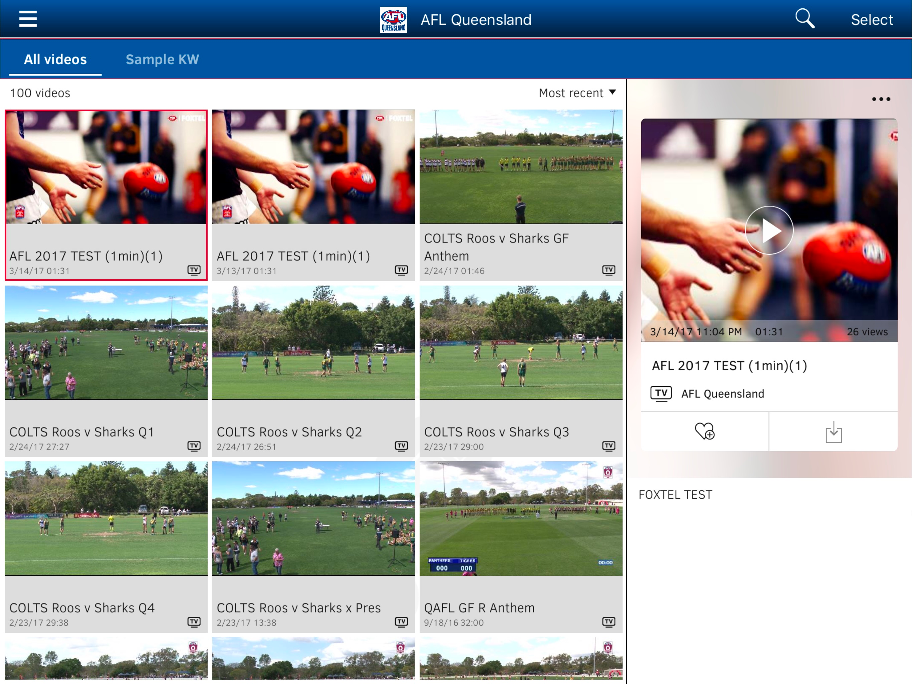The height and width of the screenshot is (684, 912).
Task: Open COLTS Roos v Sharks Q3 thumbnail
Action: click(521, 343)
